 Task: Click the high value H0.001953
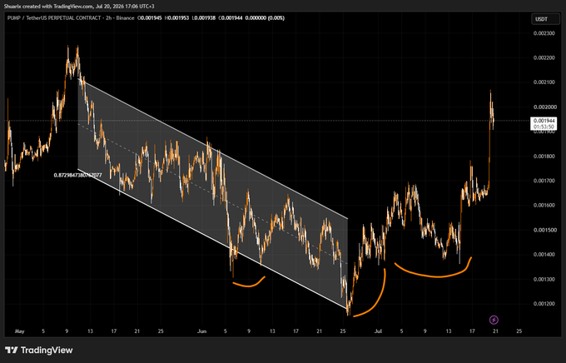click(176, 17)
